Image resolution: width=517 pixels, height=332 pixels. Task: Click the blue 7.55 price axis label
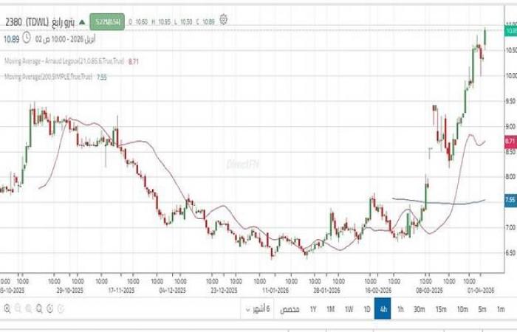510,199
